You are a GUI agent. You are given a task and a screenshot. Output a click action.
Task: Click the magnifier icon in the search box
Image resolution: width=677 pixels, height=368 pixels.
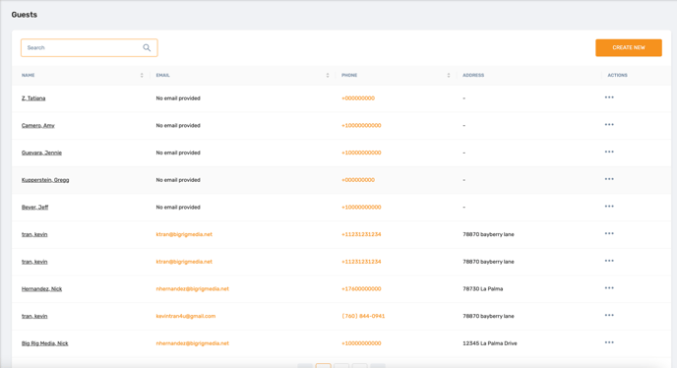tap(147, 47)
